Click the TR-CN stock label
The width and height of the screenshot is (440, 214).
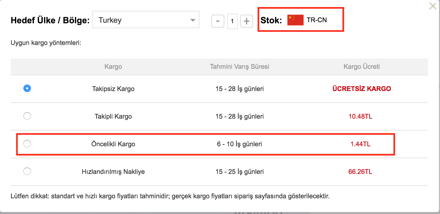pos(317,20)
